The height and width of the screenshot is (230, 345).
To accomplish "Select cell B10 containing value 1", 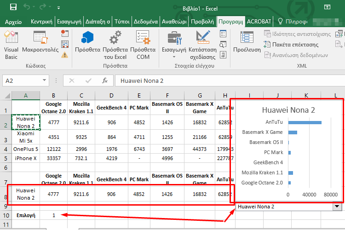I will click(53, 215).
